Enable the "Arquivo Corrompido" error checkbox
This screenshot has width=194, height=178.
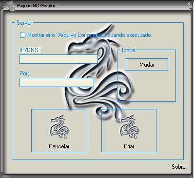click(x=22, y=35)
